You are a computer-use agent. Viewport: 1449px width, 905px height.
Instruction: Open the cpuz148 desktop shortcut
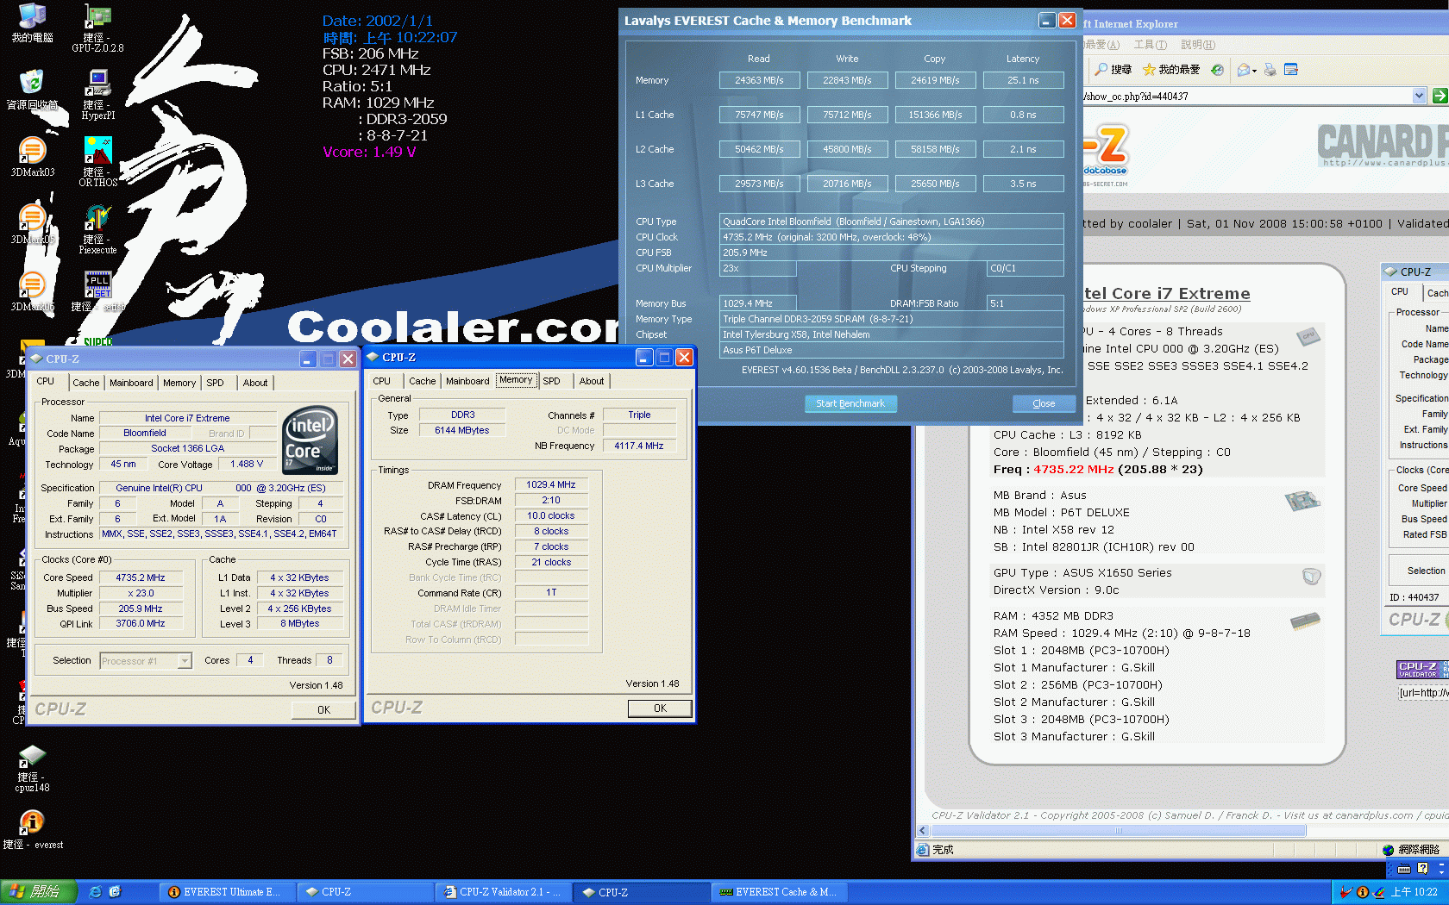(32, 769)
